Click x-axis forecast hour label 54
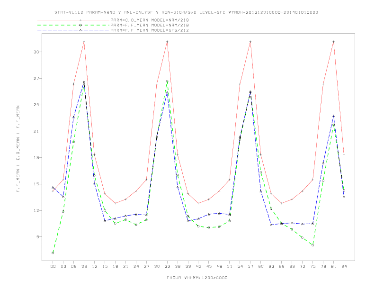Screen dimensions: 375x290 240,266
